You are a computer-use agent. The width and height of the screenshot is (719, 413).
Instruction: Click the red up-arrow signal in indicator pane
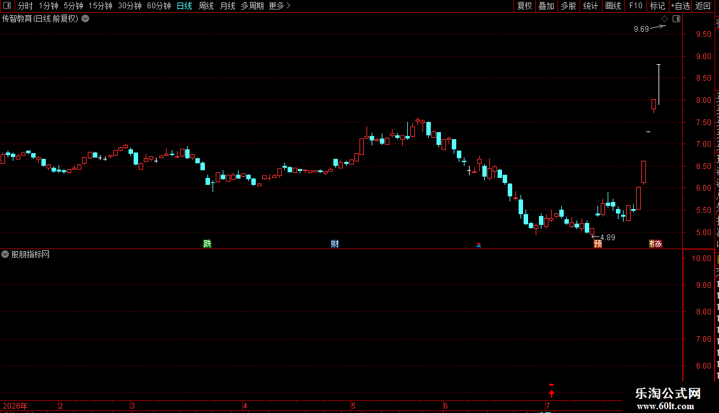point(551,393)
